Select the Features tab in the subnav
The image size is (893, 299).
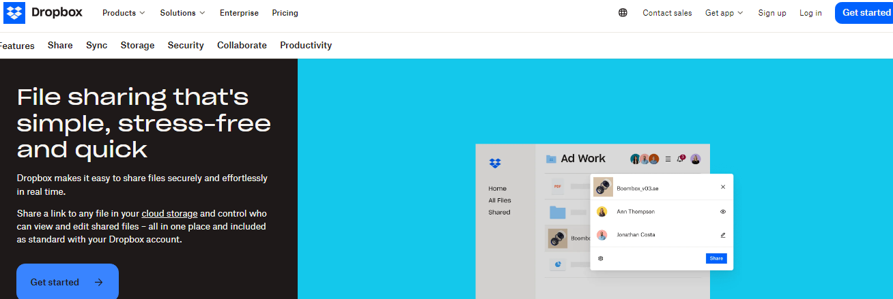tap(17, 46)
